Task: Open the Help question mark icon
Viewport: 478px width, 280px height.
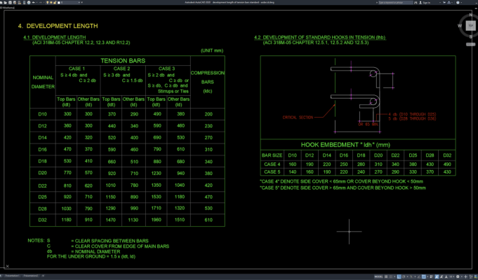Action: tap(458, 2)
